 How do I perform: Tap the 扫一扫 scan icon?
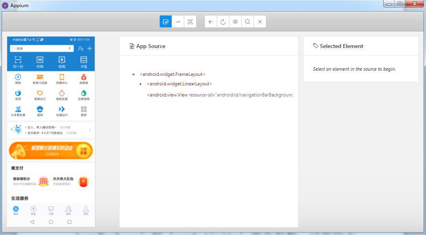click(x=18, y=60)
